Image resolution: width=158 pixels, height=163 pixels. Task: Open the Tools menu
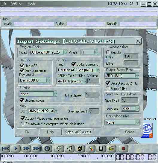[x=31, y=3]
